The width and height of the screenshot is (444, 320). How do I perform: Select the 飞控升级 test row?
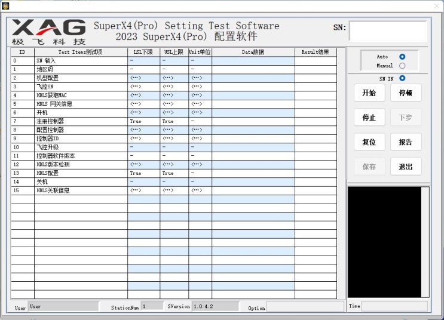[174, 147]
